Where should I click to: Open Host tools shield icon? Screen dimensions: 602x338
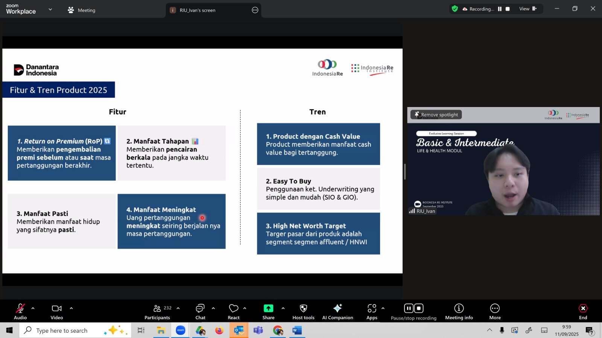tap(303, 311)
